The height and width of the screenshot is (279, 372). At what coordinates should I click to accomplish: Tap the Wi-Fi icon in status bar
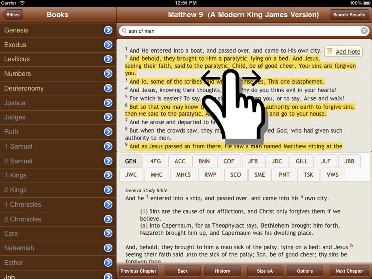(x=22, y=3)
